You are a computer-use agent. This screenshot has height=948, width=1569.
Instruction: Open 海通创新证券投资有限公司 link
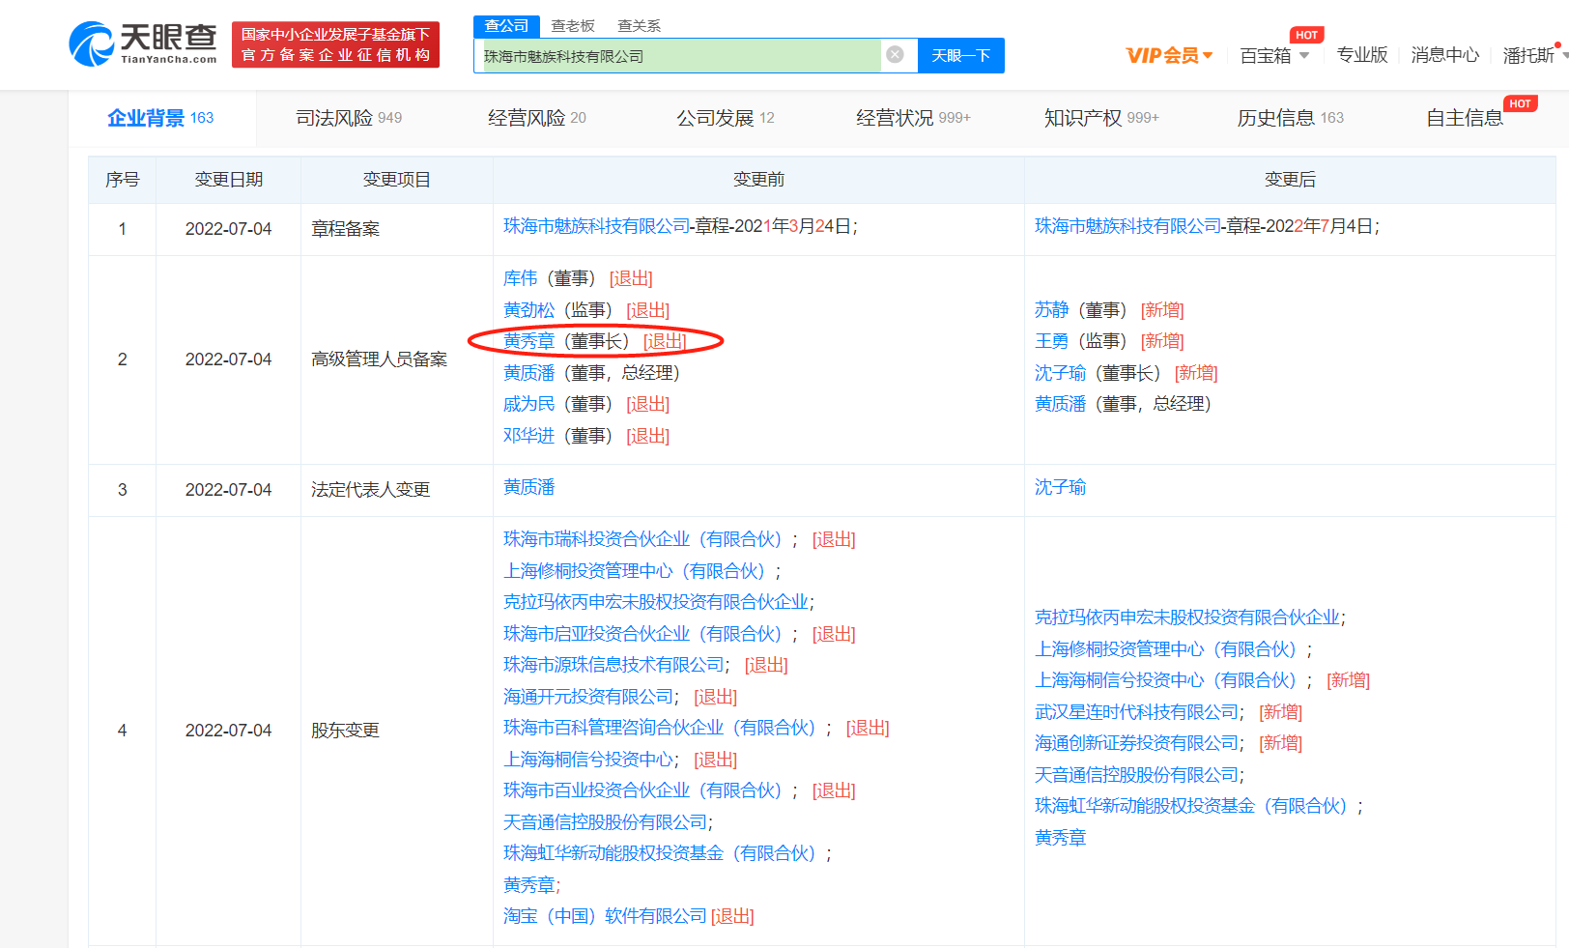click(x=1136, y=743)
